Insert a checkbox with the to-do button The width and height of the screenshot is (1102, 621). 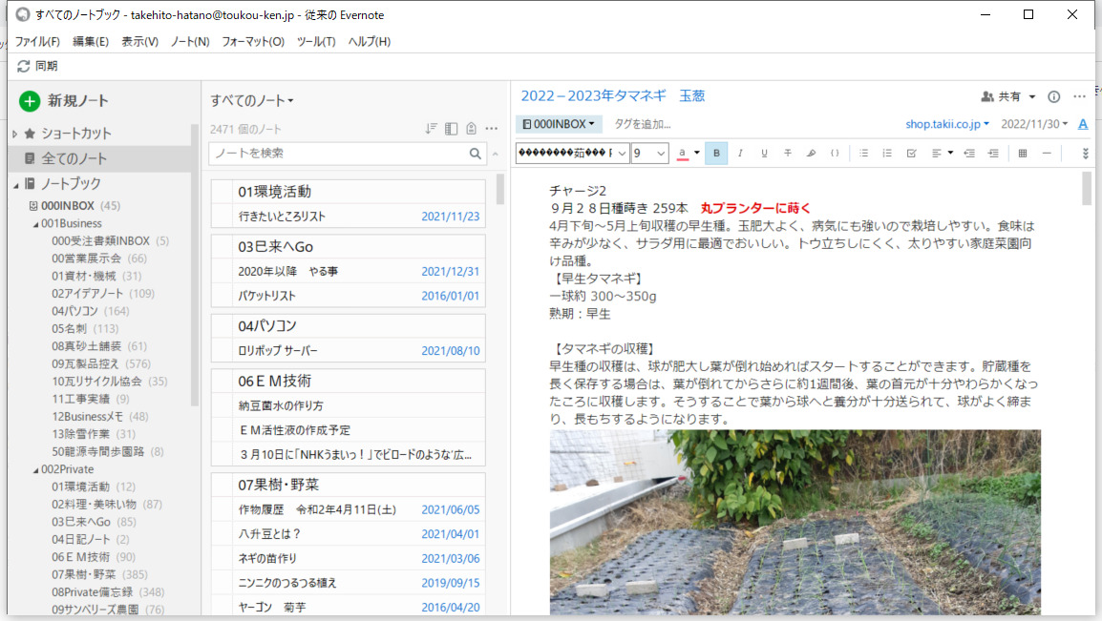(x=911, y=153)
